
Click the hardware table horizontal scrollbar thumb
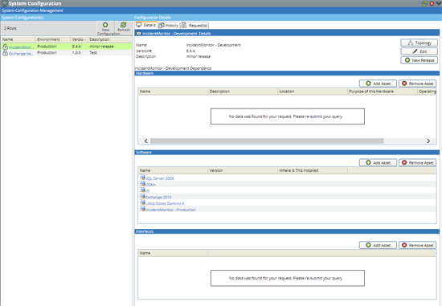267,141
